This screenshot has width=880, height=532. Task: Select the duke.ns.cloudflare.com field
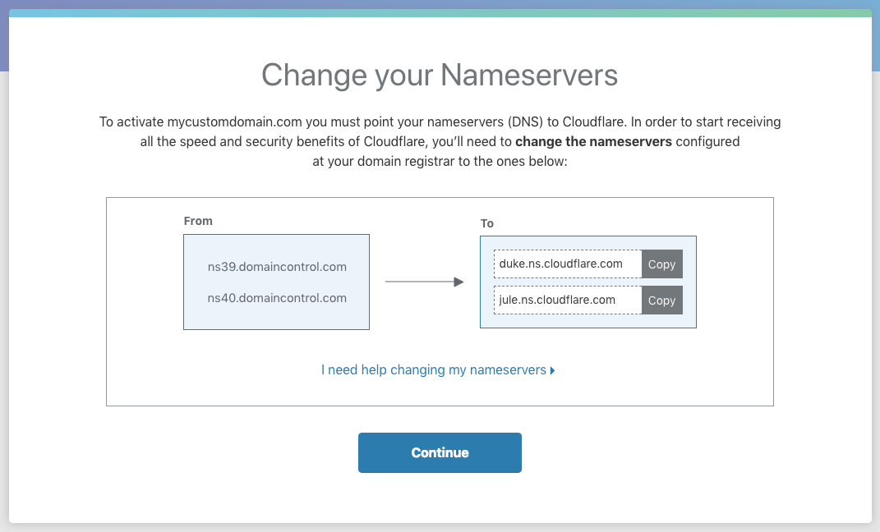(x=568, y=264)
